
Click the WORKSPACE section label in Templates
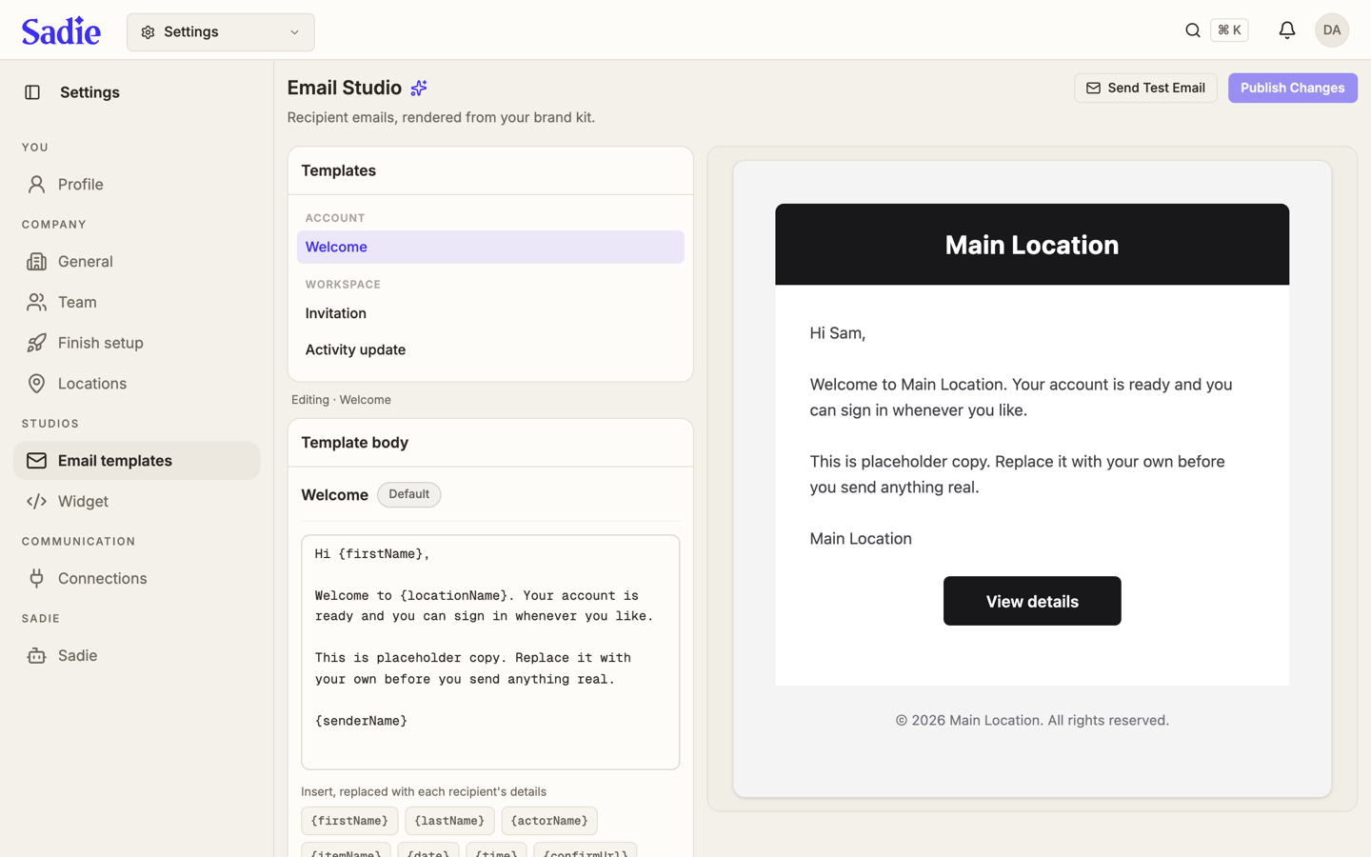(343, 285)
